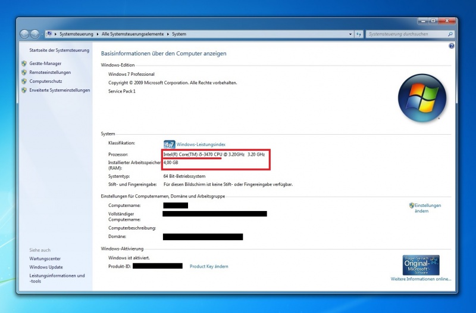476x313 pixels.
Task: Click the Intel Core i5-3470 processor text
Action: (214, 154)
